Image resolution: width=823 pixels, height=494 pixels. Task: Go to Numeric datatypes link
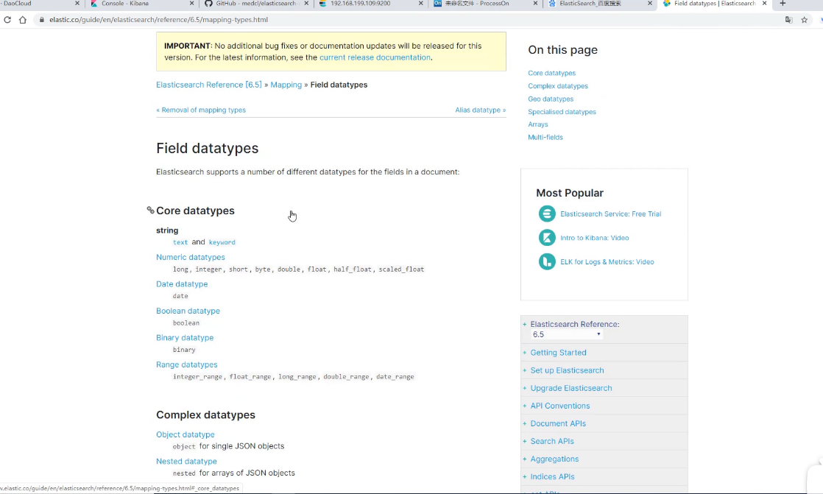click(x=191, y=257)
